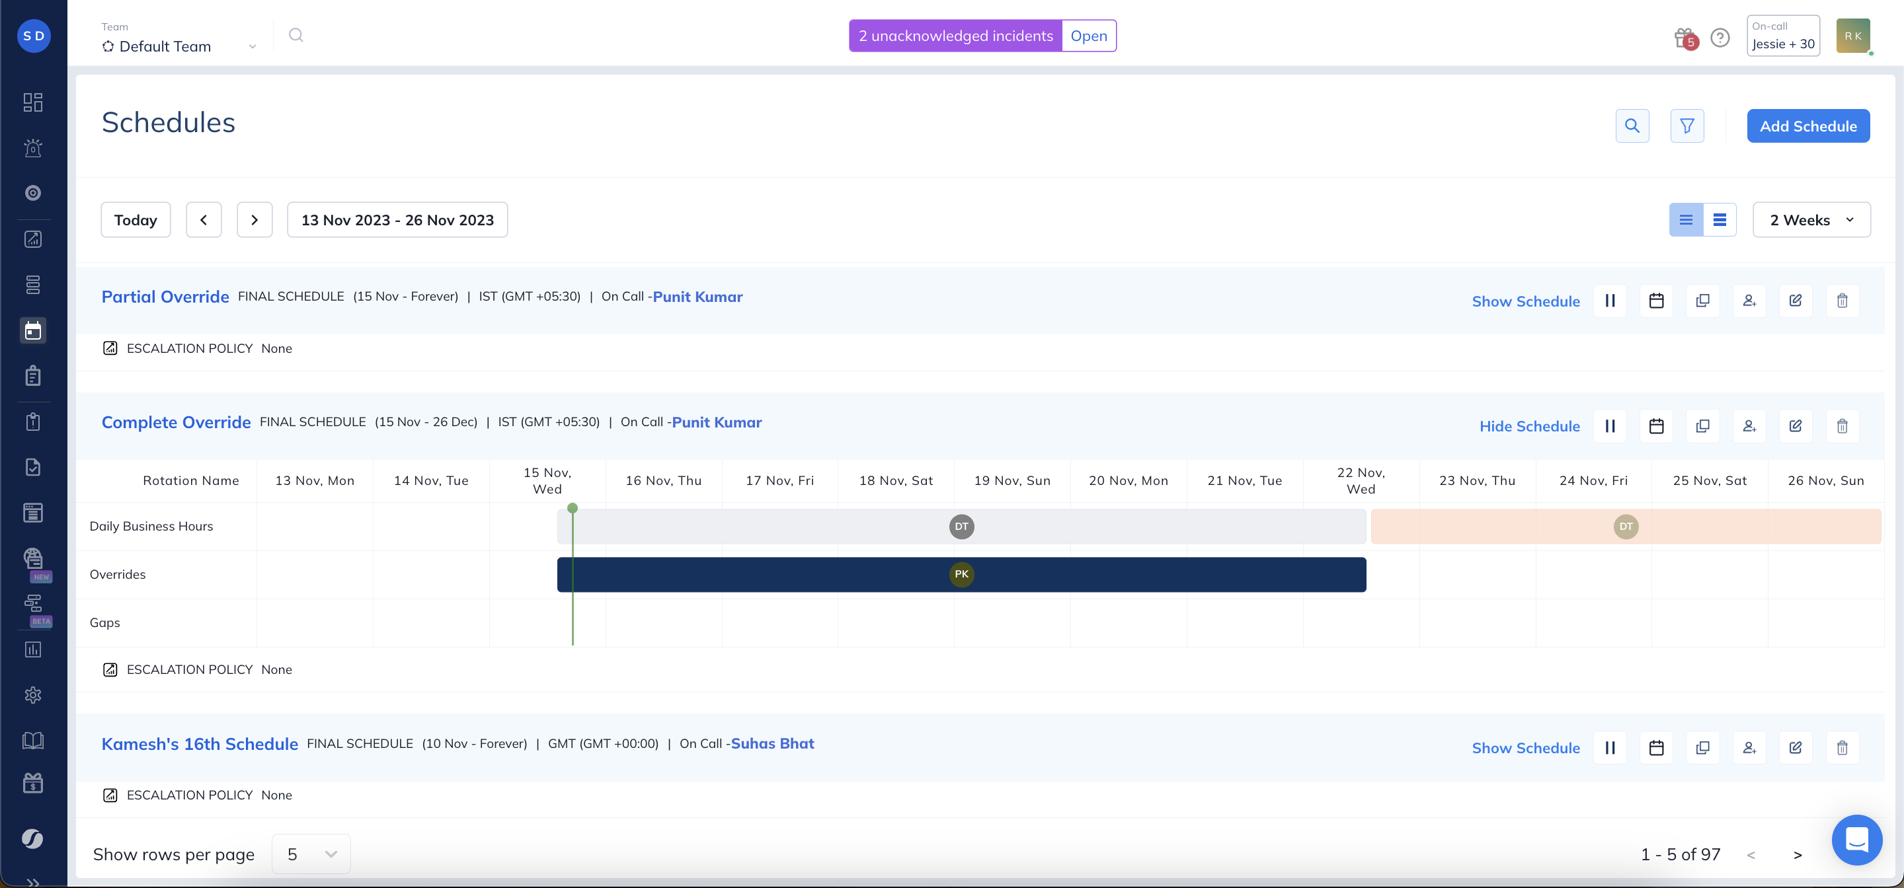This screenshot has height=888, width=1904.
Task: Open the gift notifications icon
Action: (x=1685, y=37)
